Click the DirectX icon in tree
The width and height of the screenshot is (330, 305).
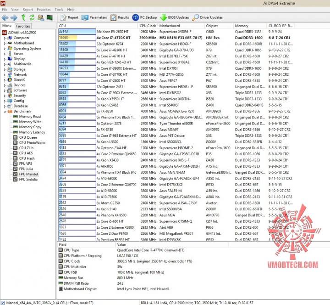click(10, 80)
